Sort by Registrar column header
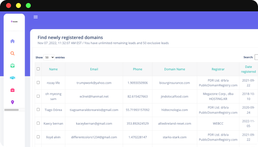The height and width of the screenshot is (147, 258). tap(218, 69)
